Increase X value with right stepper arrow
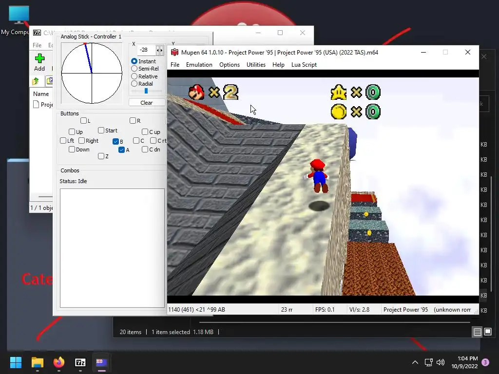 coord(161,50)
